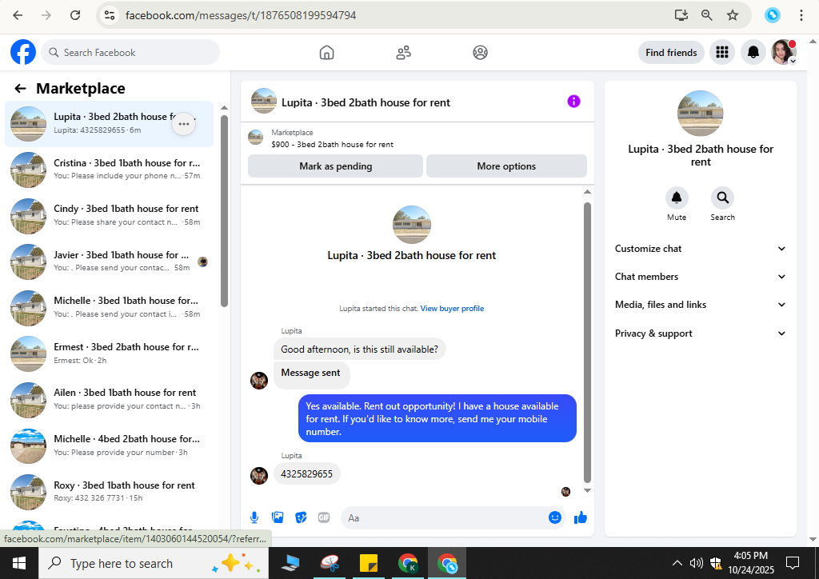Screen dimensions: 819x579
Task: Open Ermest 3bed 2bath conversation
Action: [x=109, y=353]
